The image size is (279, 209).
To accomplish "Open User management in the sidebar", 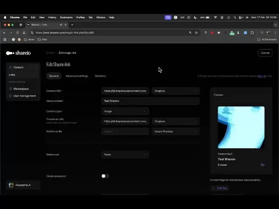I will 24,96.
